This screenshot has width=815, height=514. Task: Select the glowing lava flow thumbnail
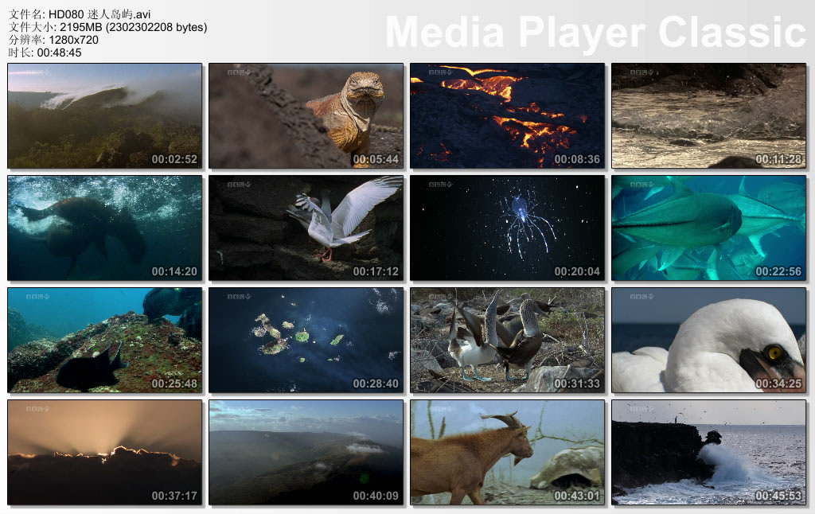(x=507, y=116)
